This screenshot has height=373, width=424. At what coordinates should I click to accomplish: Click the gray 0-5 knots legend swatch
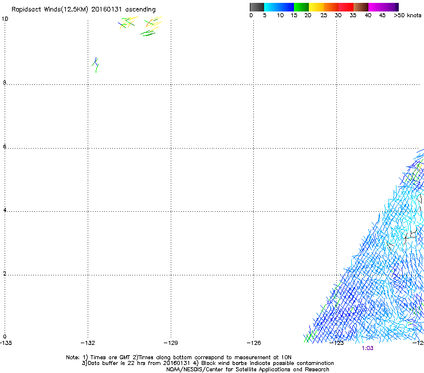point(257,7)
